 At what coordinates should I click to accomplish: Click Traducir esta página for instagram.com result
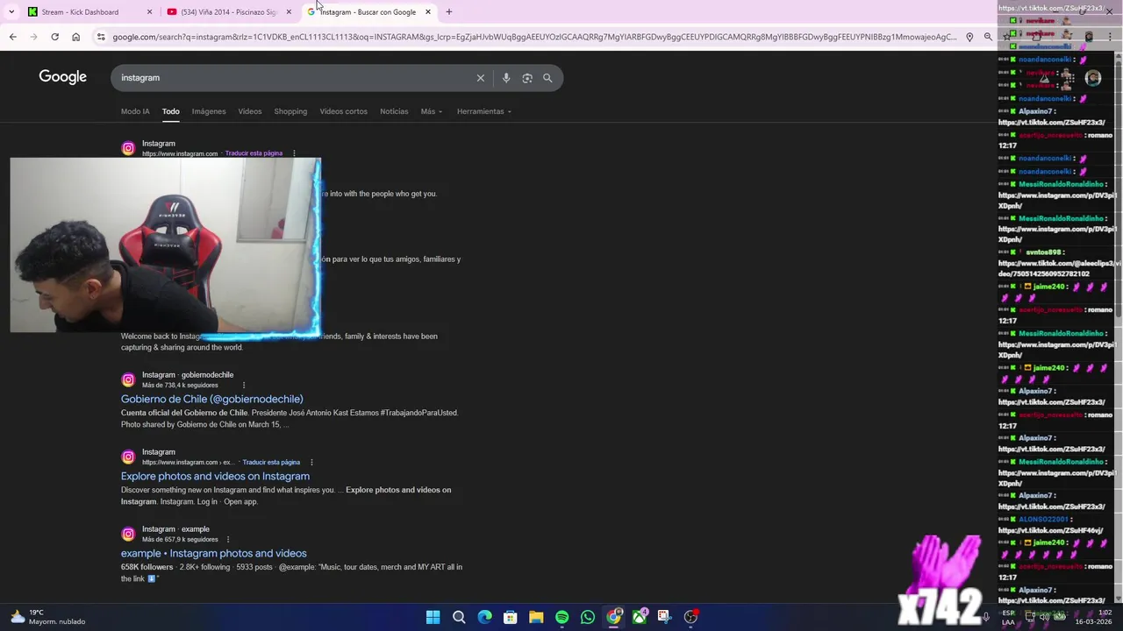point(254,153)
